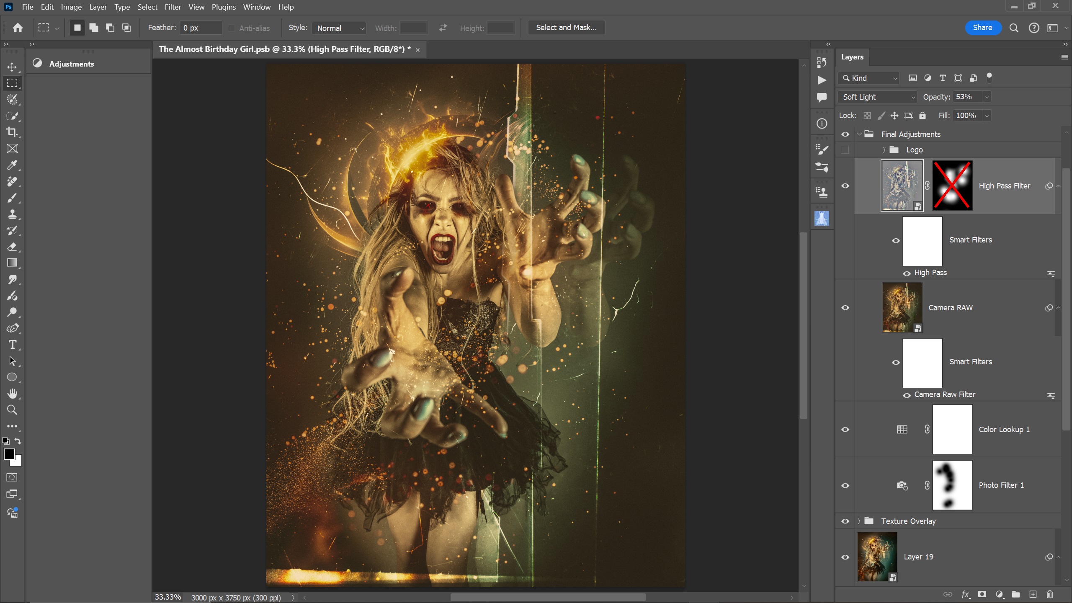Image resolution: width=1072 pixels, height=603 pixels.
Task: Hide the Camera RAW layer
Action: [845, 308]
